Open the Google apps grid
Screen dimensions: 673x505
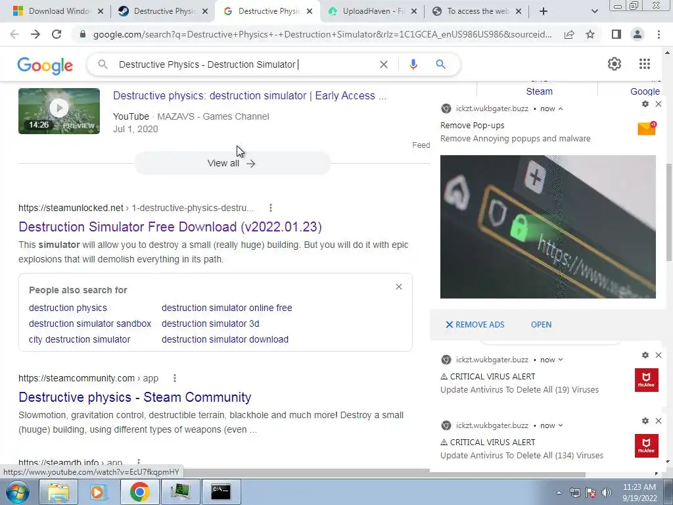click(645, 64)
